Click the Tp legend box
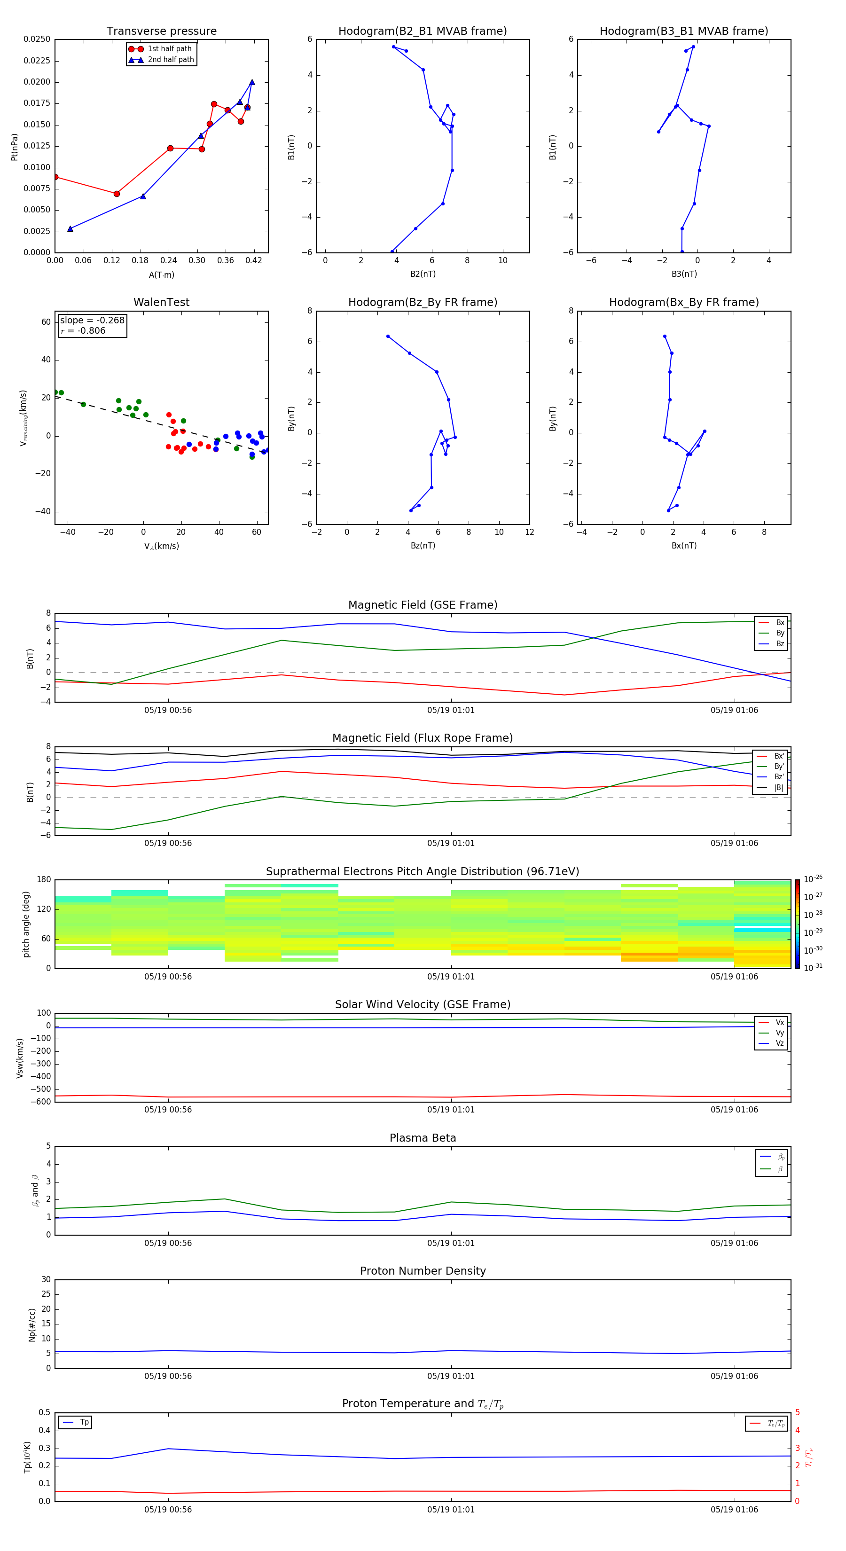The width and height of the screenshot is (846, 1551). click(x=75, y=1422)
